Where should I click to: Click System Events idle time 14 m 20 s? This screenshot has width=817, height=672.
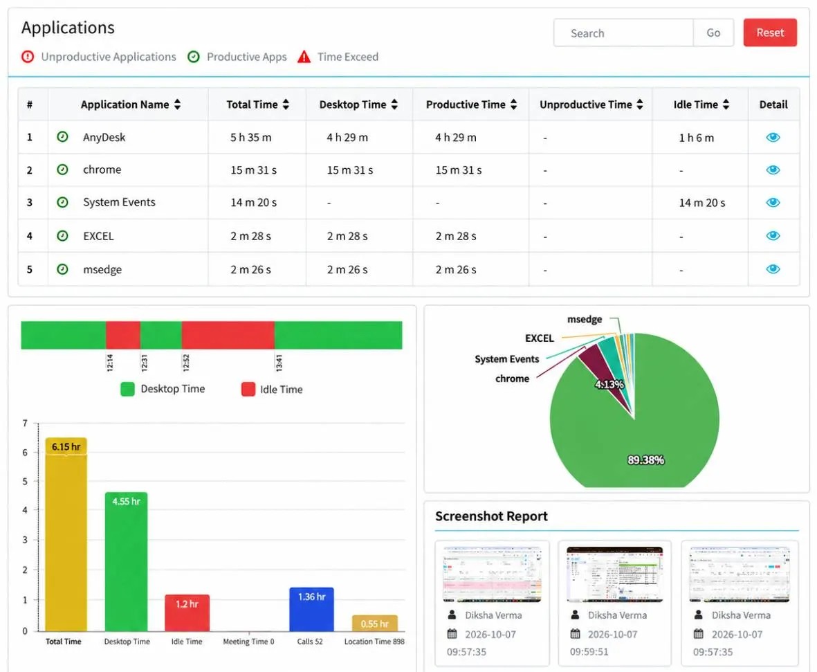[702, 203]
